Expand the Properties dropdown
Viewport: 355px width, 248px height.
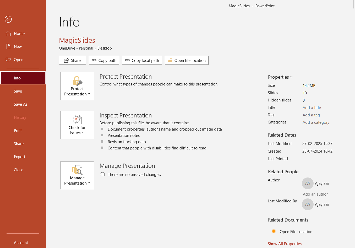280,77
